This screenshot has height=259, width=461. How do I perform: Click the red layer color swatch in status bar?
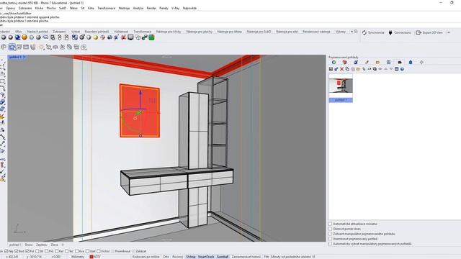(x=91, y=257)
